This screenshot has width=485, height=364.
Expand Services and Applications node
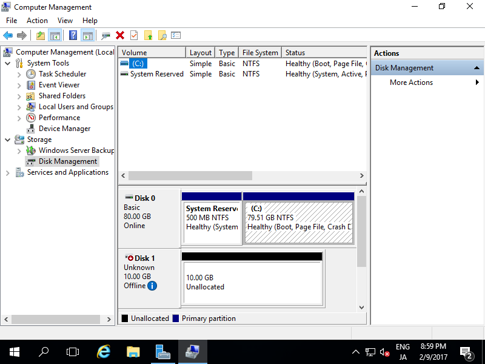[8, 173]
